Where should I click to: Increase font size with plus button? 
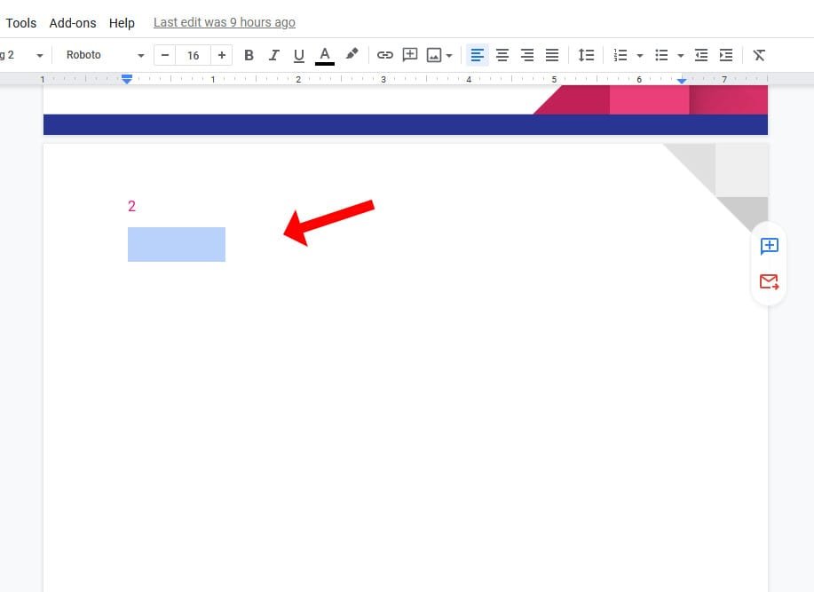222,55
